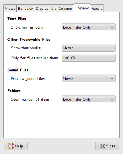Click the lifebuoy icon on Help

pyautogui.click(x=11, y=146)
